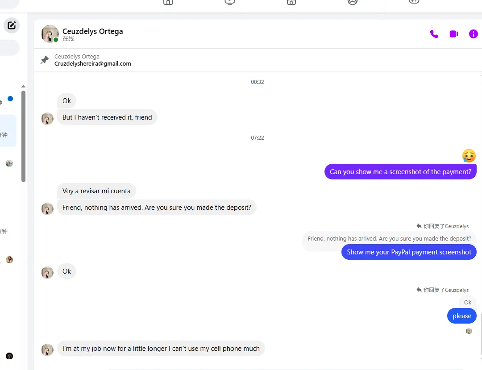Go to Marketplace tab in top navigation
Image resolution: width=482 pixels, height=370 pixels.
pos(291,2)
